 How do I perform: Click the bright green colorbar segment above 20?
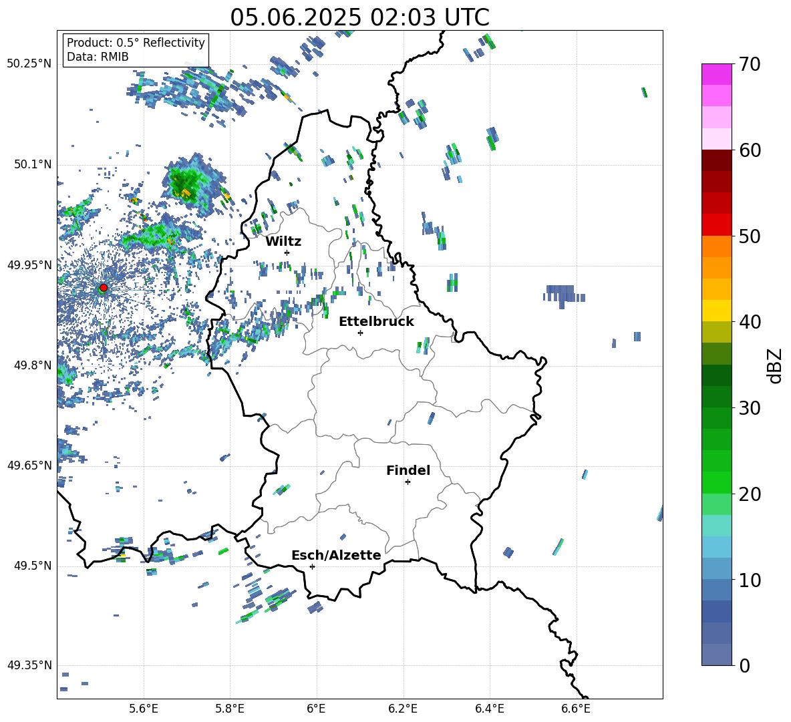point(716,482)
